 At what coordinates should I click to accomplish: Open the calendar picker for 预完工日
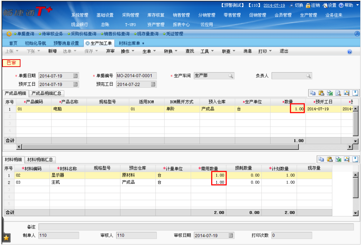[153, 84]
